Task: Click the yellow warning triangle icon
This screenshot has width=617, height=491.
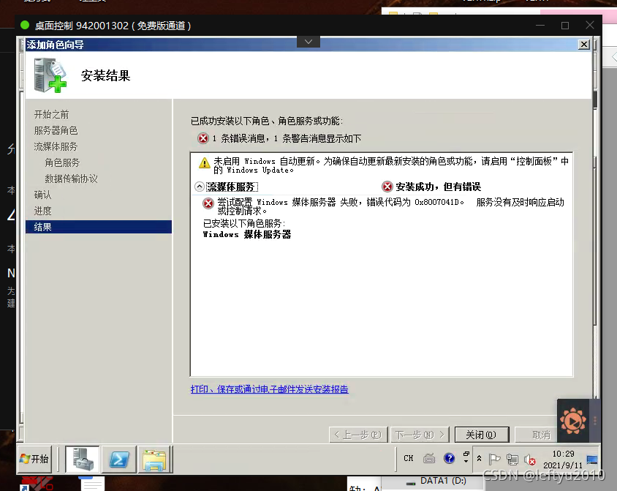Action: point(204,162)
